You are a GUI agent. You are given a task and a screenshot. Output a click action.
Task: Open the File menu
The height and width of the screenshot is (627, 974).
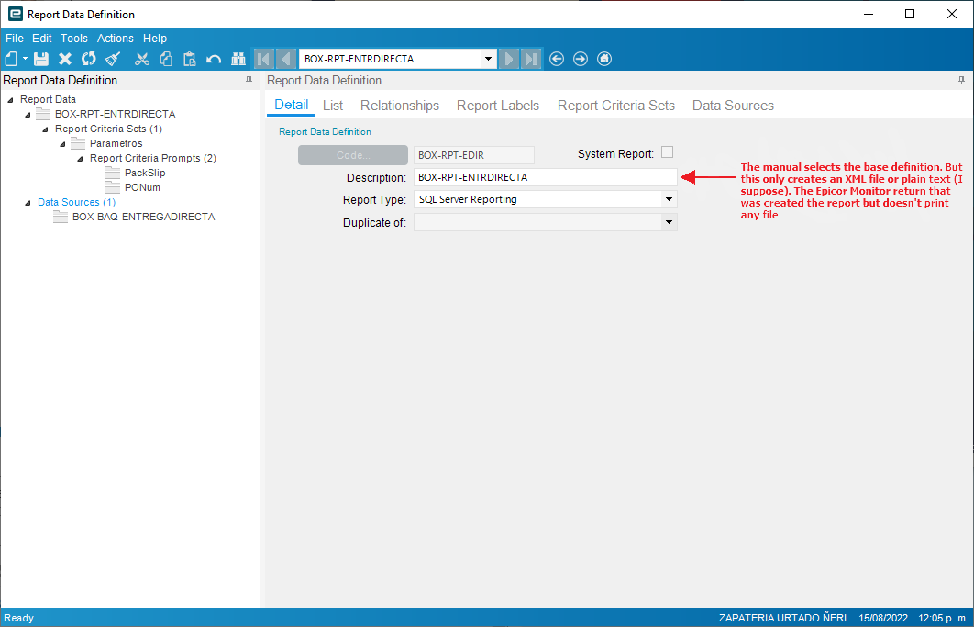pos(15,38)
